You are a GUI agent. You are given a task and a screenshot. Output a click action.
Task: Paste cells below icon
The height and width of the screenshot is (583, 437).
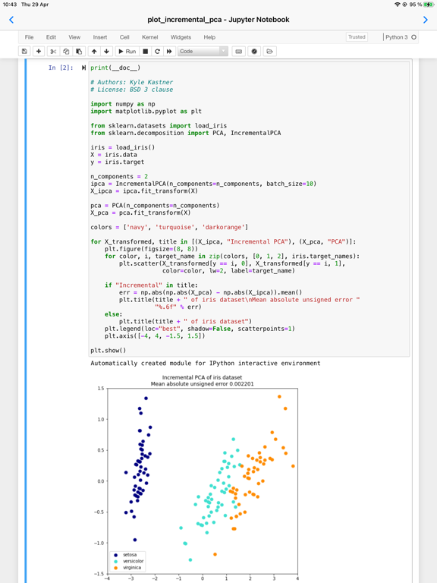(x=79, y=52)
